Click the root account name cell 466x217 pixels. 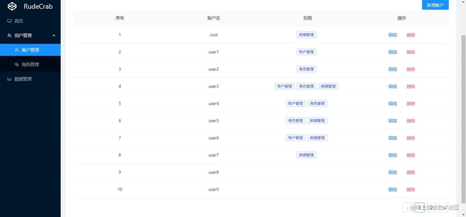click(x=214, y=35)
